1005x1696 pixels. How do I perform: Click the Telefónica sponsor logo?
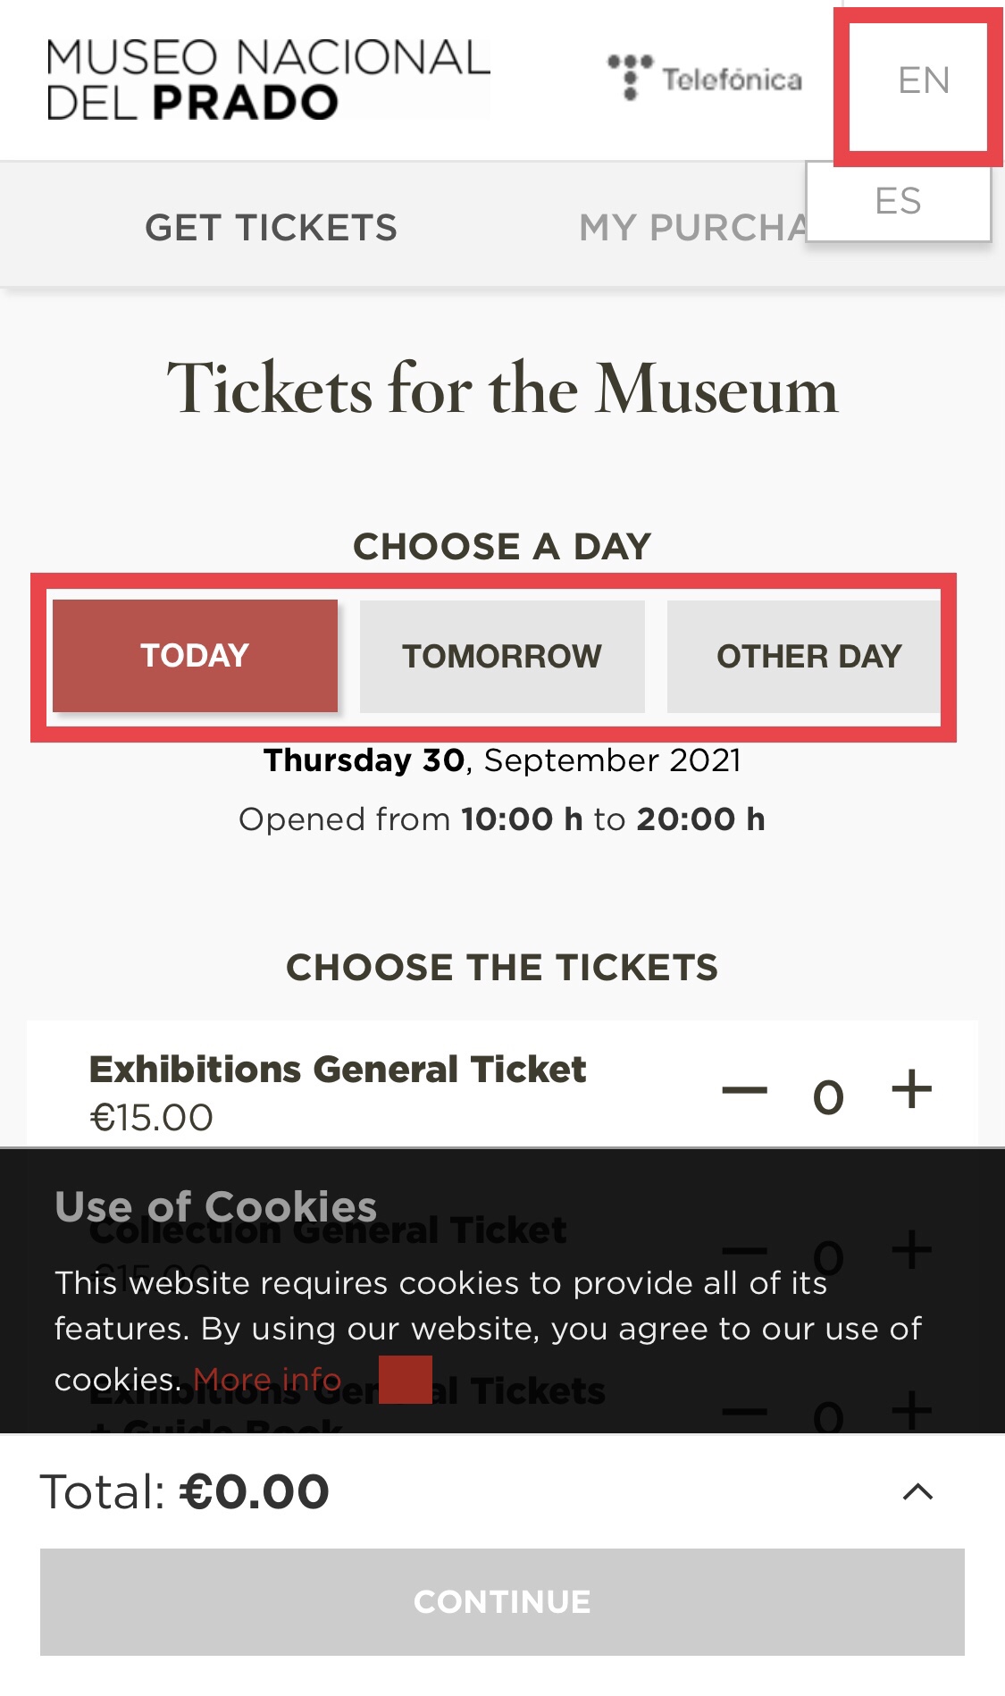(705, 79)
